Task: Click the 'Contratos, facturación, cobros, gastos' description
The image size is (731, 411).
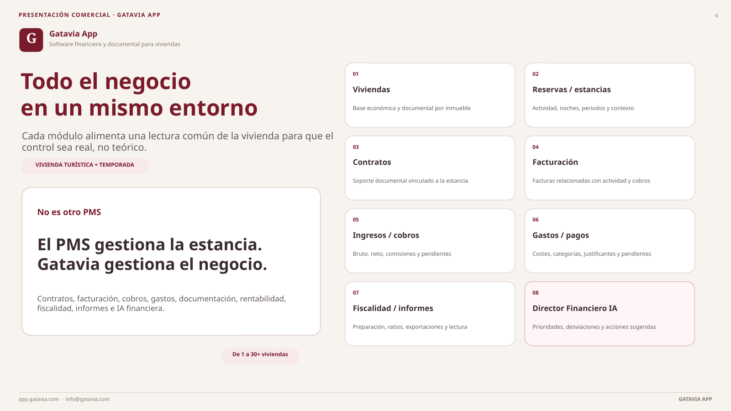Action: pyautogui.click(x=162, y=304)
